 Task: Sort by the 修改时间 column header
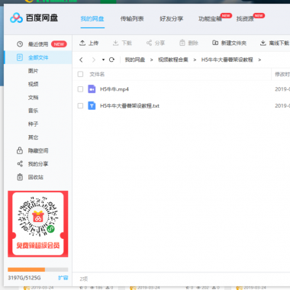click(282, 74)
